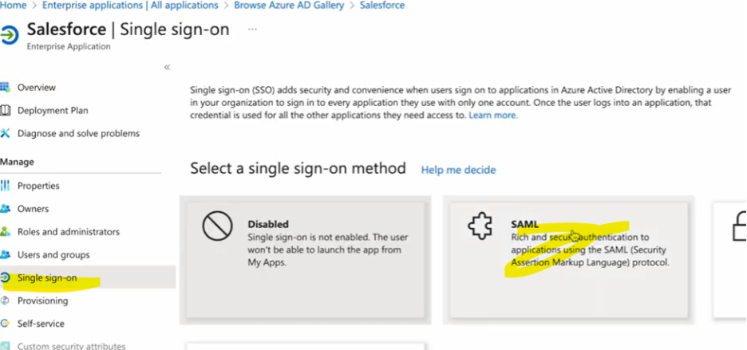Open Browse Azure AD Gallery breadcrumb
Screen dimensions: 747x350
point(289,6)
